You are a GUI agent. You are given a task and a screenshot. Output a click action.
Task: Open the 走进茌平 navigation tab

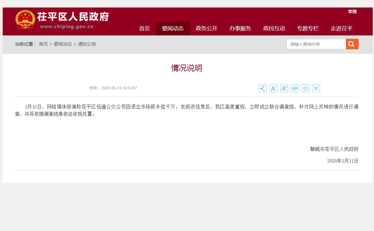click(341, 29)
